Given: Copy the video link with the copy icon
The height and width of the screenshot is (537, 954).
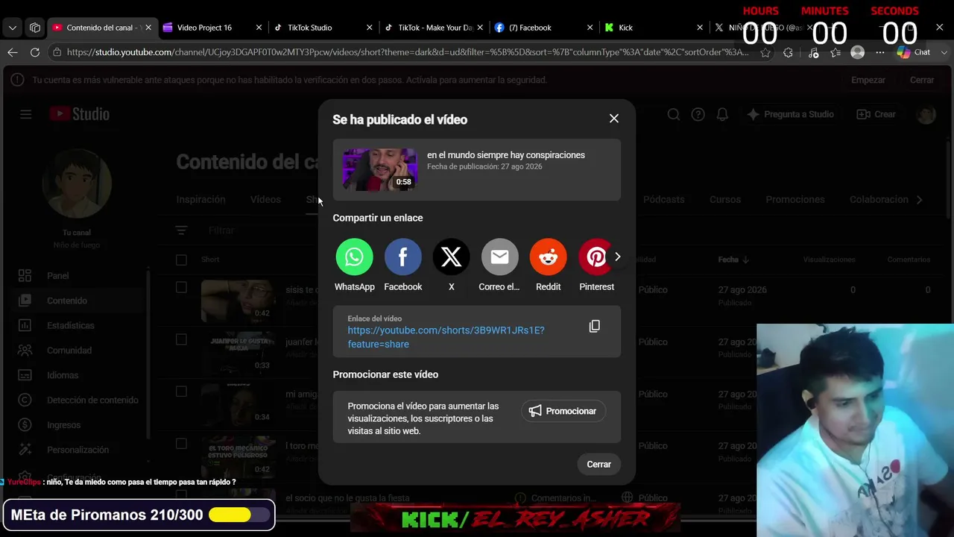Looking at the screenshot, I should tap(594, 326).
